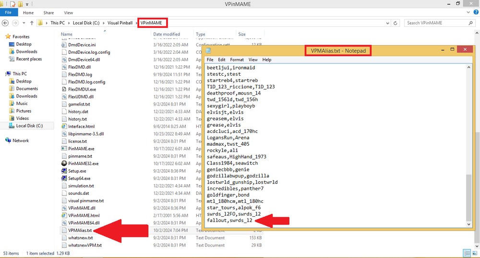Select the FlexDMDUI.exe file icon
Image resolution: width=480 pixels, height=258 pixels.
tap(64, 89)
